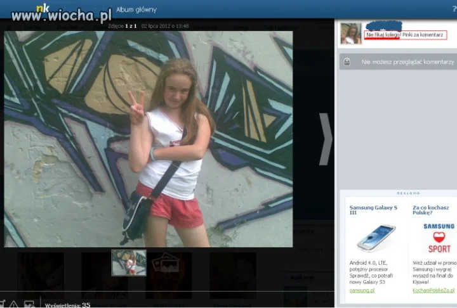The image size is (457, 308).
Task: Click the main graffiti wall photo
Action: coord(149,139)
